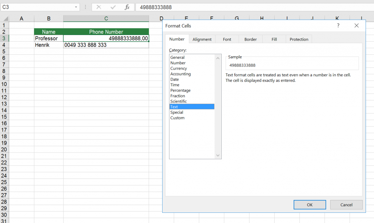The image size is (374, 223).
Task: Open the Fill tab
Action: click(x=274, y=39)
